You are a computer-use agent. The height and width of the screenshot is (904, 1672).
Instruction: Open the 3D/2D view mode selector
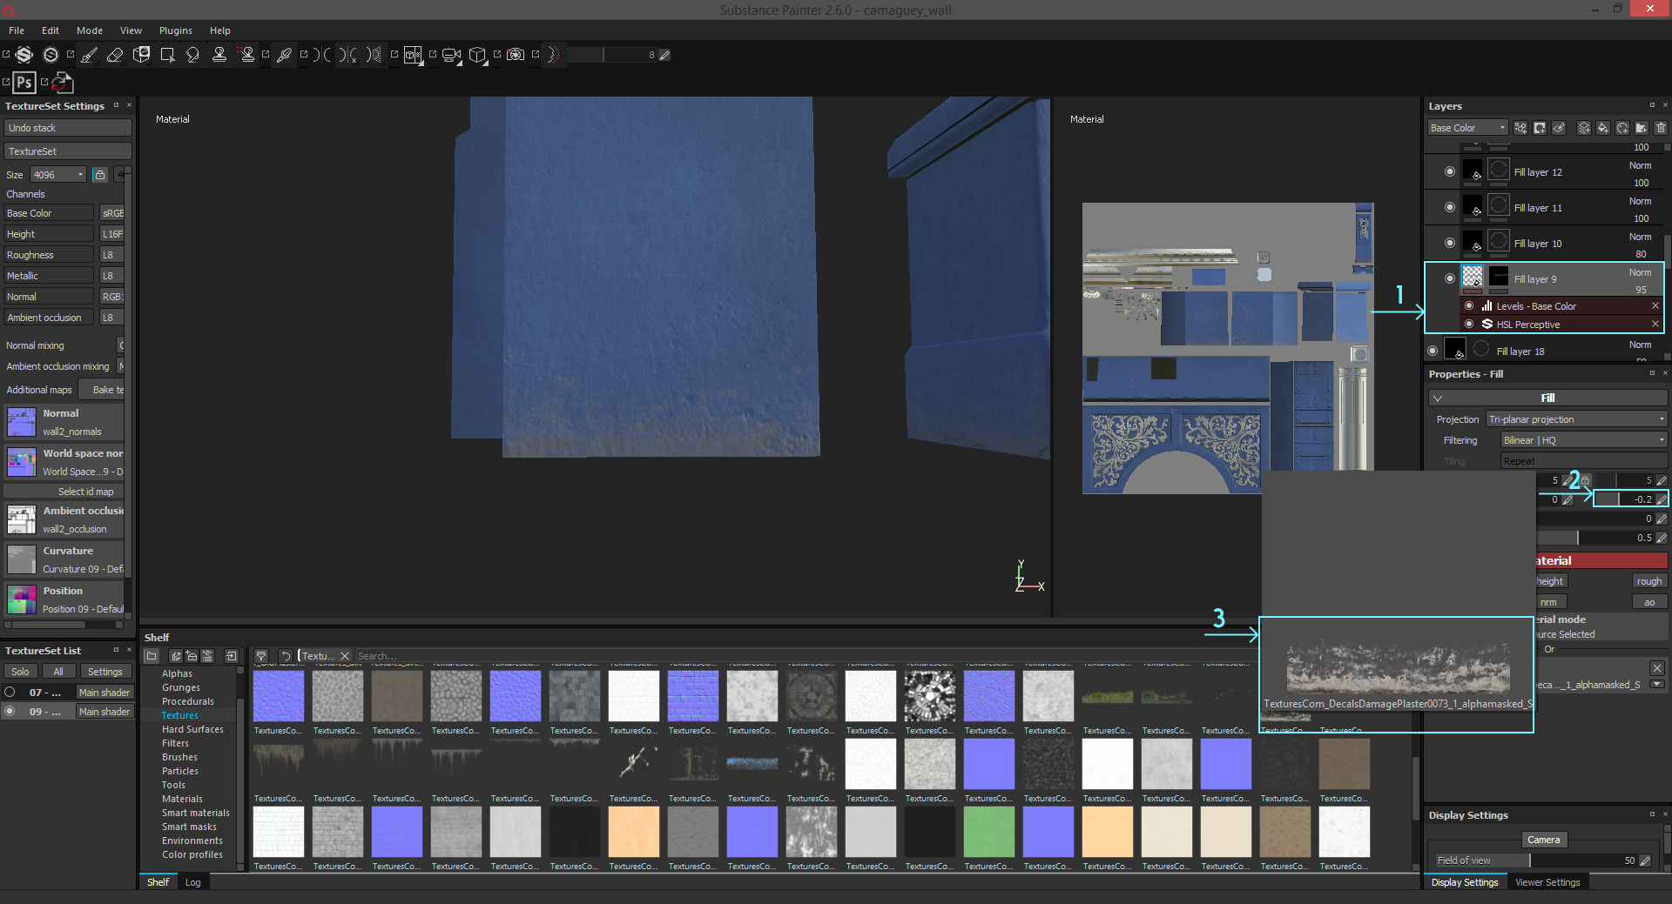click(x=414, y=55)
